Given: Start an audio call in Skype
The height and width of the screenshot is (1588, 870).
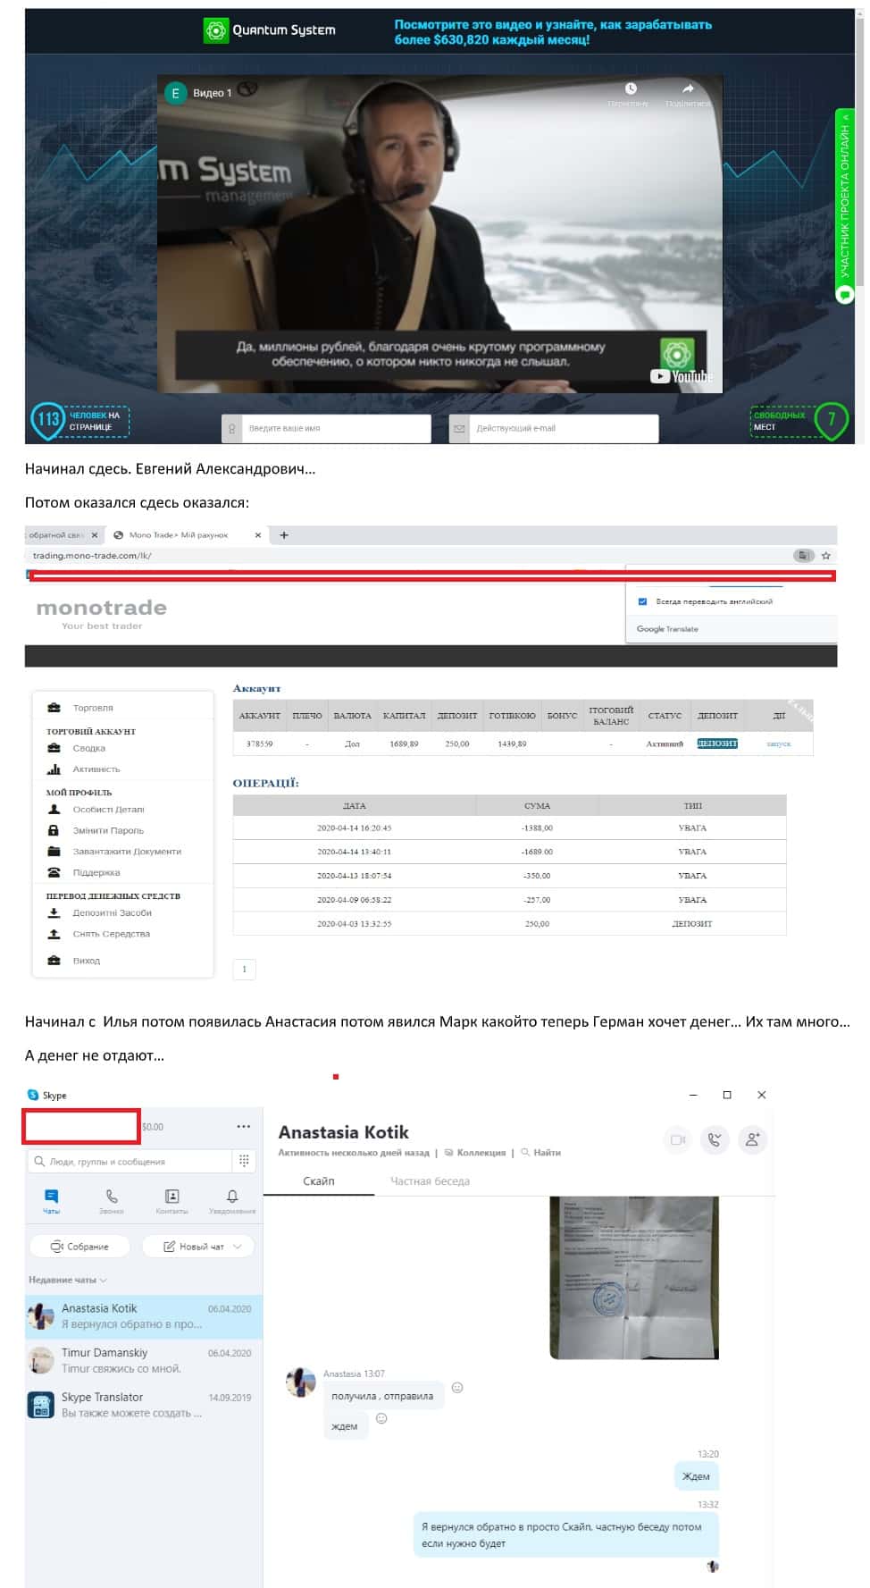Looking at the screenshot, I should pos(715,1139).
